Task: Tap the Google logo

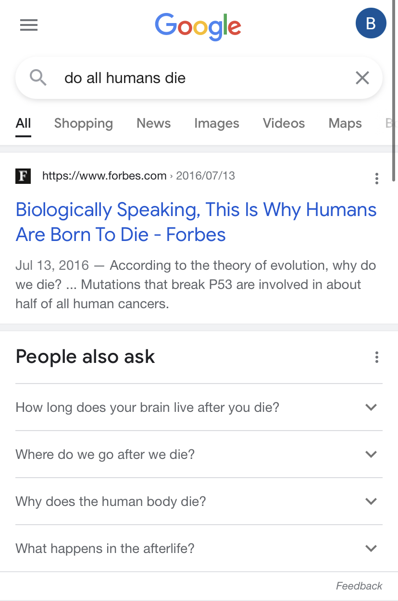Action: click(x=198, y=26)
